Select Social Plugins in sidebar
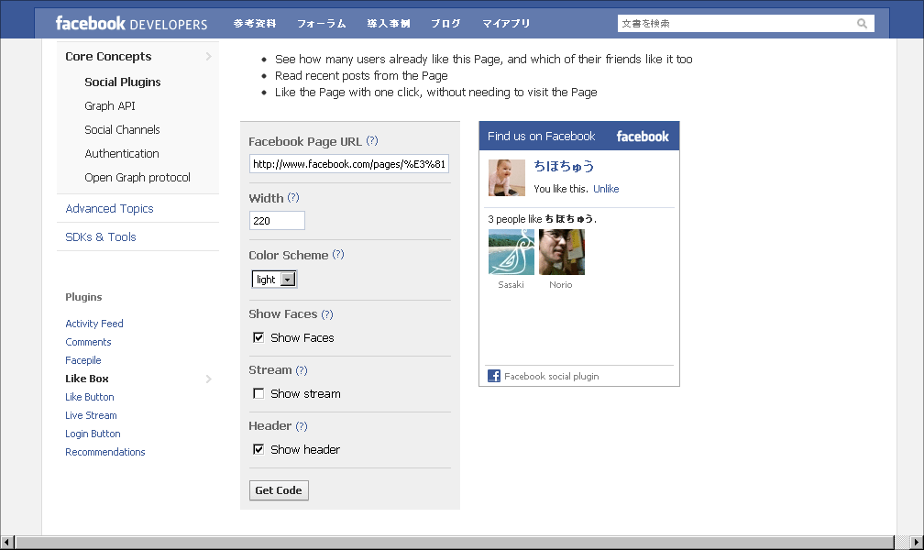Image resolution: width=924 pixels, height=550 pixels. click(123, 82)
